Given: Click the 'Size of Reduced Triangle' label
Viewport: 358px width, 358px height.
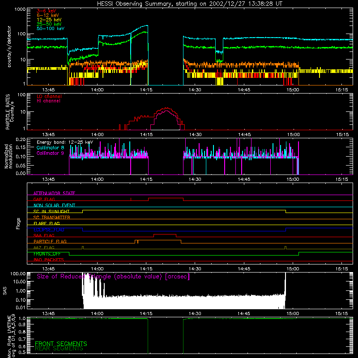Looking at the screenshot, I should click(113, 277).
